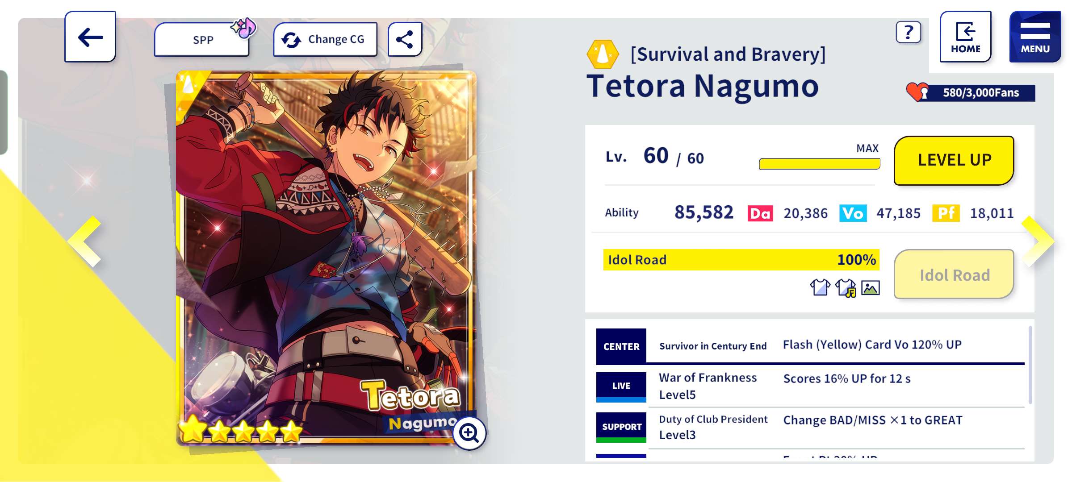Click the heart fans icon

917,92
